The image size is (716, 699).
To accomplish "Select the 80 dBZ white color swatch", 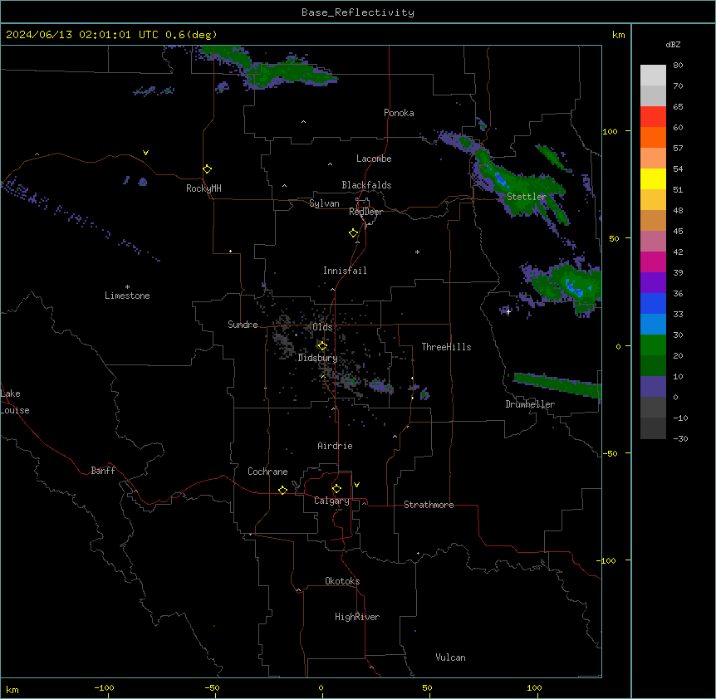I will coord(653,75).
